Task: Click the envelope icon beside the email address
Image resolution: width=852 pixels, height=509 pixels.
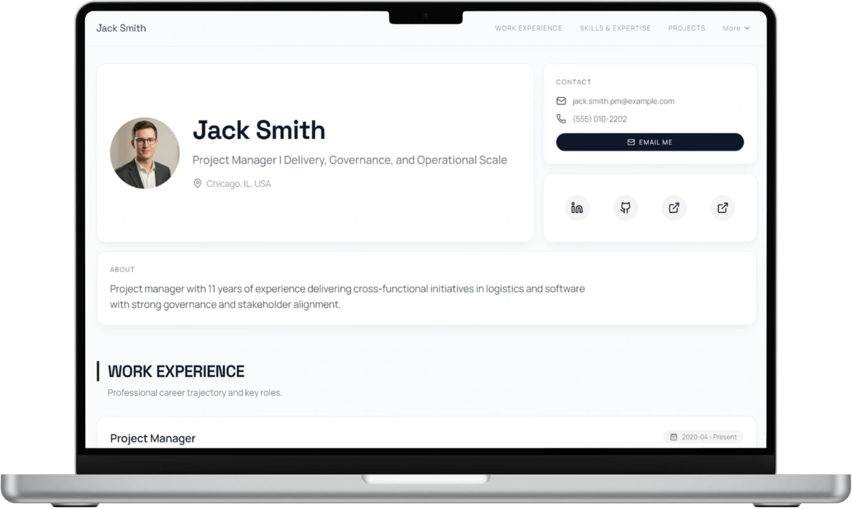Action: click(x=561, y=101)
